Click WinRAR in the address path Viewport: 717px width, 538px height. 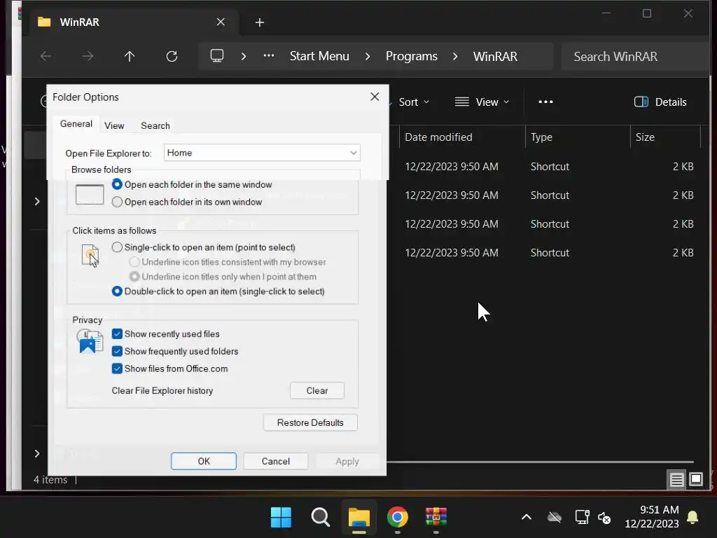point(495,56)
